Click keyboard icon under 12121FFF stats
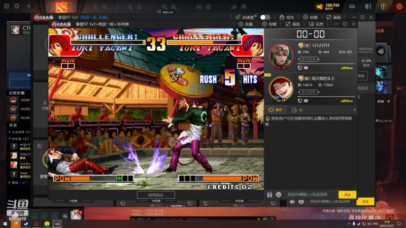The image size is (406, 228). click(x=306, y=68)
